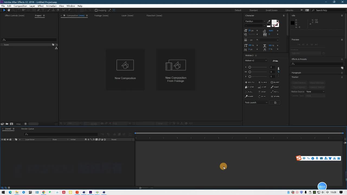Switch to the Footage (none) tab
The image size is (347, 195).
pyautogui.click(x=101, y=15)
